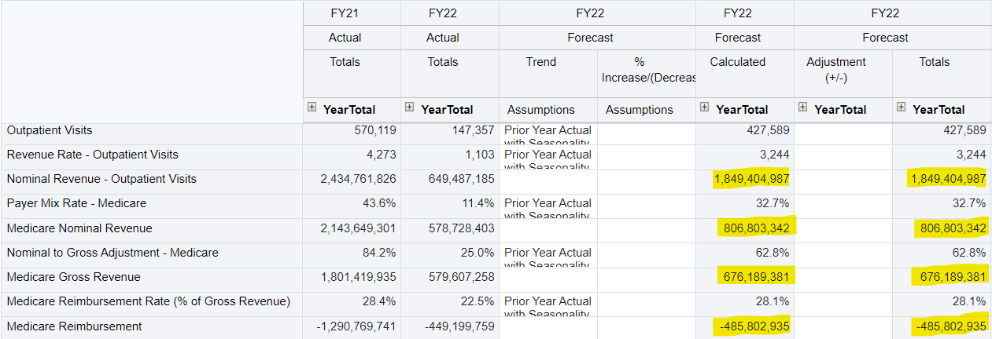The height and width of the screenshot is (339, 992).
Task: Click % Increase cell for Outpatient Visits
Action: click(646, 135)
